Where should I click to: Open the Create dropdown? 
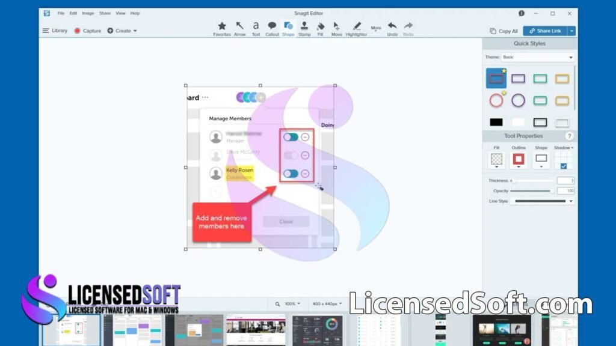click(x=122, y=31)
